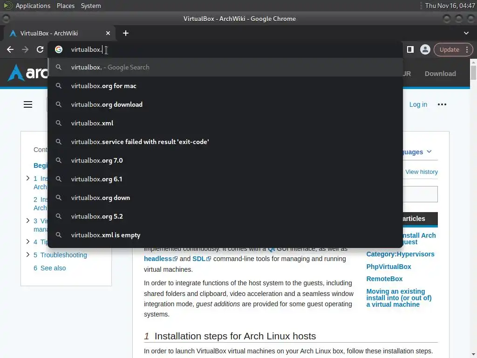Open the RemoteBox related article
This screenshot has height=358, width=477.
(x=384, y=279)
